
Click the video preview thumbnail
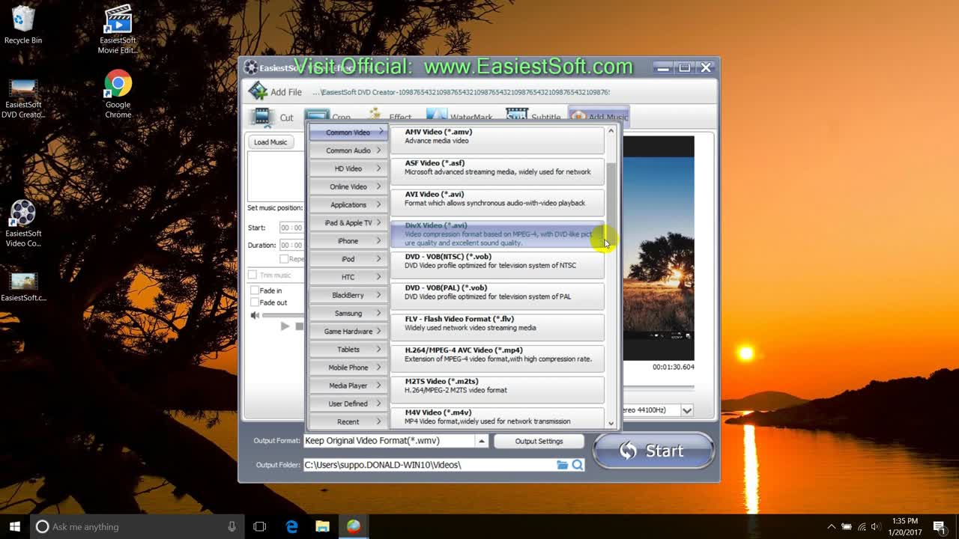(x=659, y=248)
